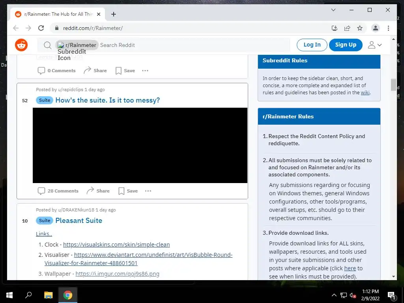404x303 pixels.
Task: Reload the page
Action: [41, 28]
